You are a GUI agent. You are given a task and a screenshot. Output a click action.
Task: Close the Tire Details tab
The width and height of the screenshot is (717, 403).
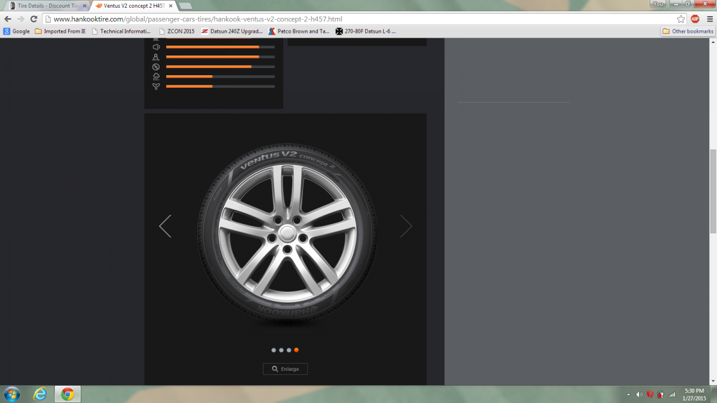click(84, 5)
